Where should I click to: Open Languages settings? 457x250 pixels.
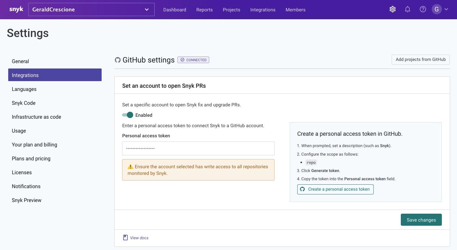[x=55, y=89]
